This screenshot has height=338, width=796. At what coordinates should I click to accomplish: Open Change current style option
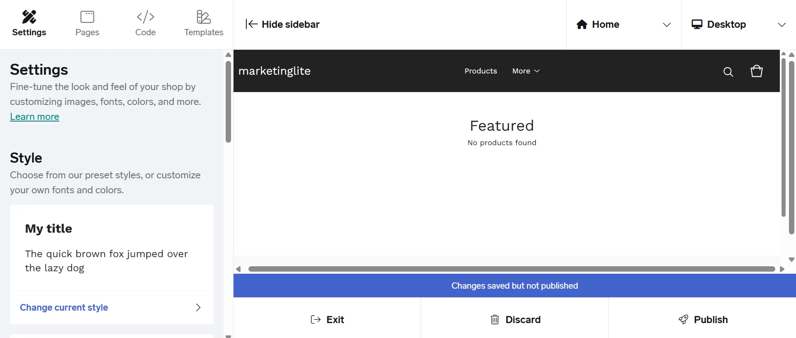pos(64,307)
